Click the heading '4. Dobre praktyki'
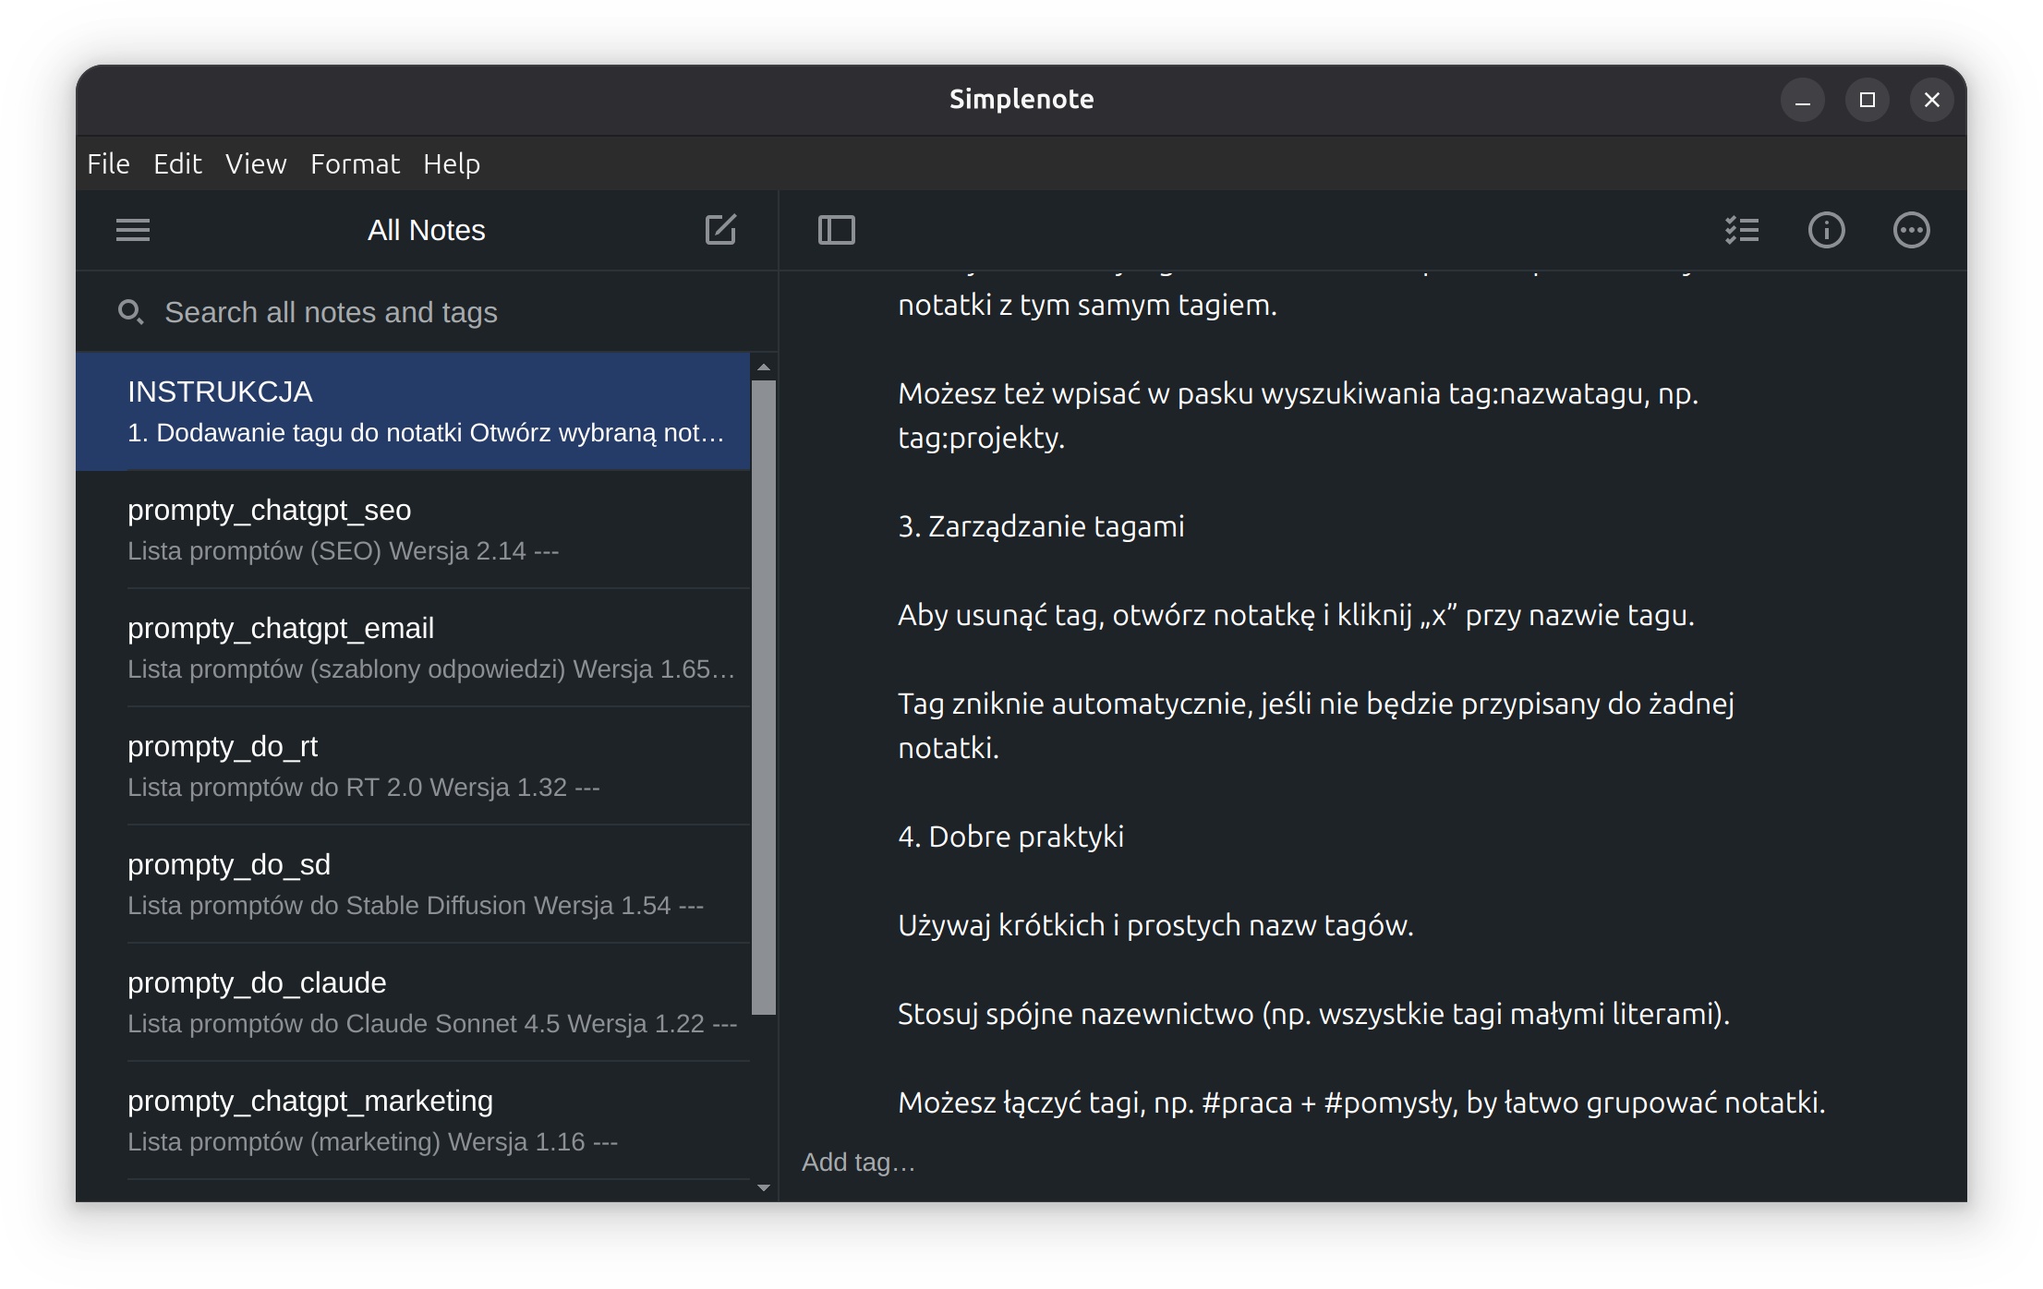This screenshot has width=2043, height=1289. click(1010, 837)
